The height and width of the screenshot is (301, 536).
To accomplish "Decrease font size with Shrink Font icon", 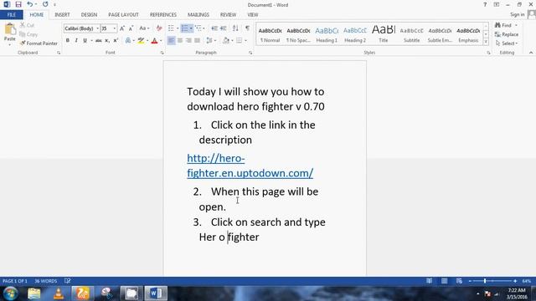I will (x=131, y=28).
